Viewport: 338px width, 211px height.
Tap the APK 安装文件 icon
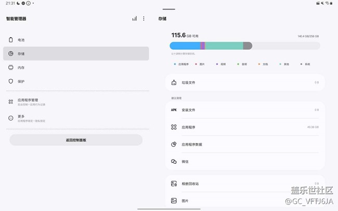(x=174, y=110)
